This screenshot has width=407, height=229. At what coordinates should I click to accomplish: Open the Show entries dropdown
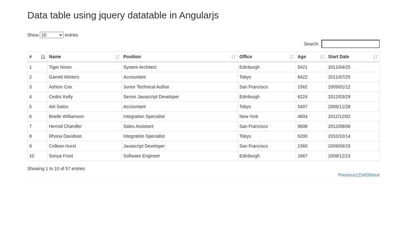(x=51, y=35)
